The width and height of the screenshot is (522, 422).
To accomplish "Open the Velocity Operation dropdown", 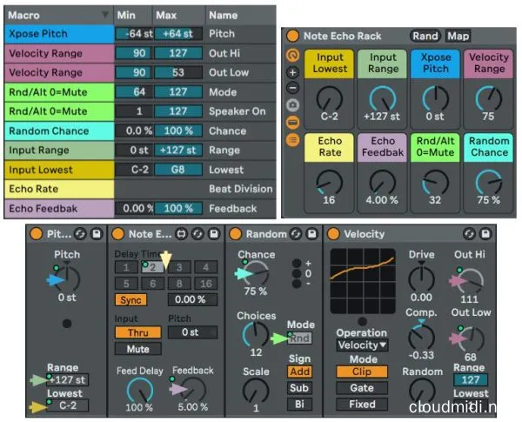I will (x=362, y=345).
